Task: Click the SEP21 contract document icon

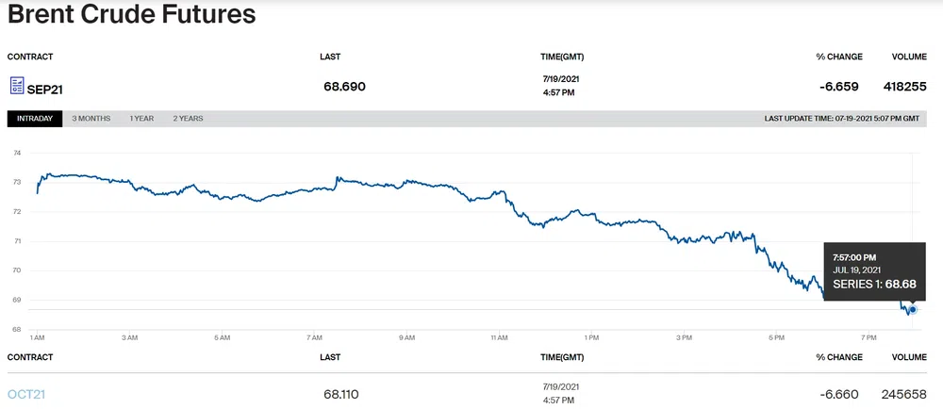Action: click(16, 86)
